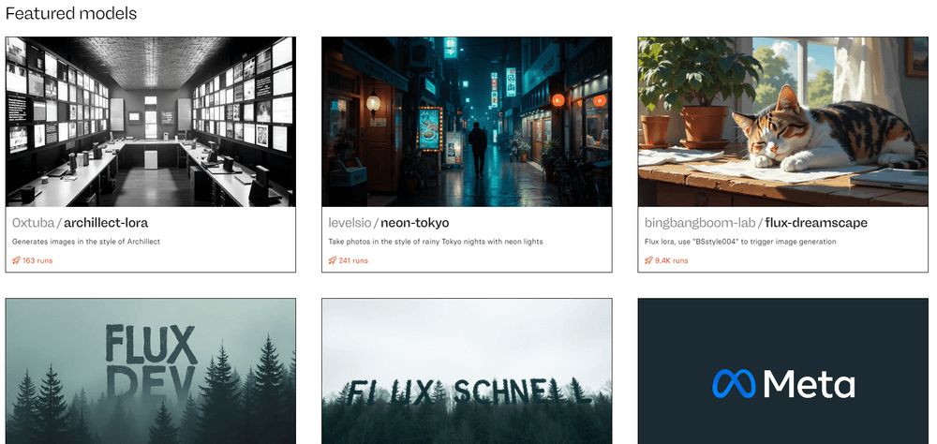Click the 'BSstyle004' trigger description text
Screen dimensions: 937x444
pyautogui.click(x=740, y=242)
